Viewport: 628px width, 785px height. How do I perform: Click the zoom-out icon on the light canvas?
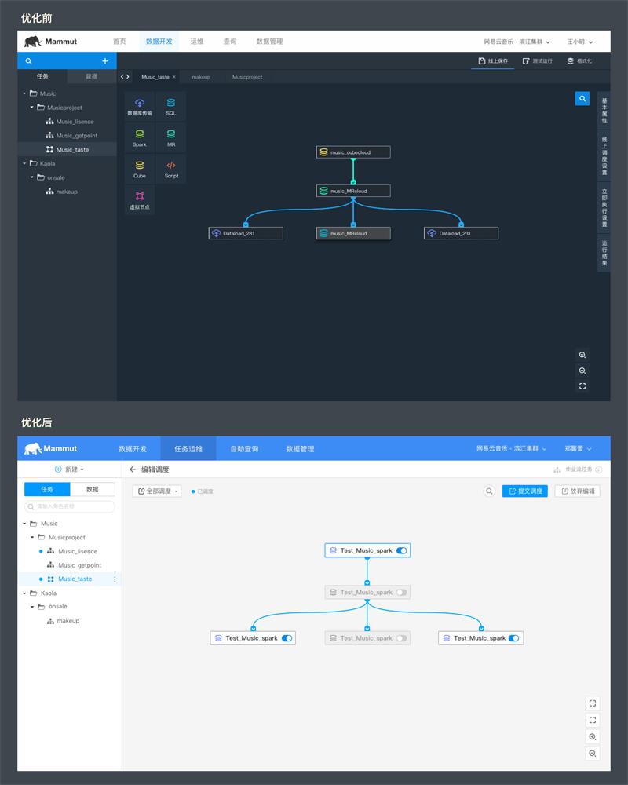click(x=593, y=754)
